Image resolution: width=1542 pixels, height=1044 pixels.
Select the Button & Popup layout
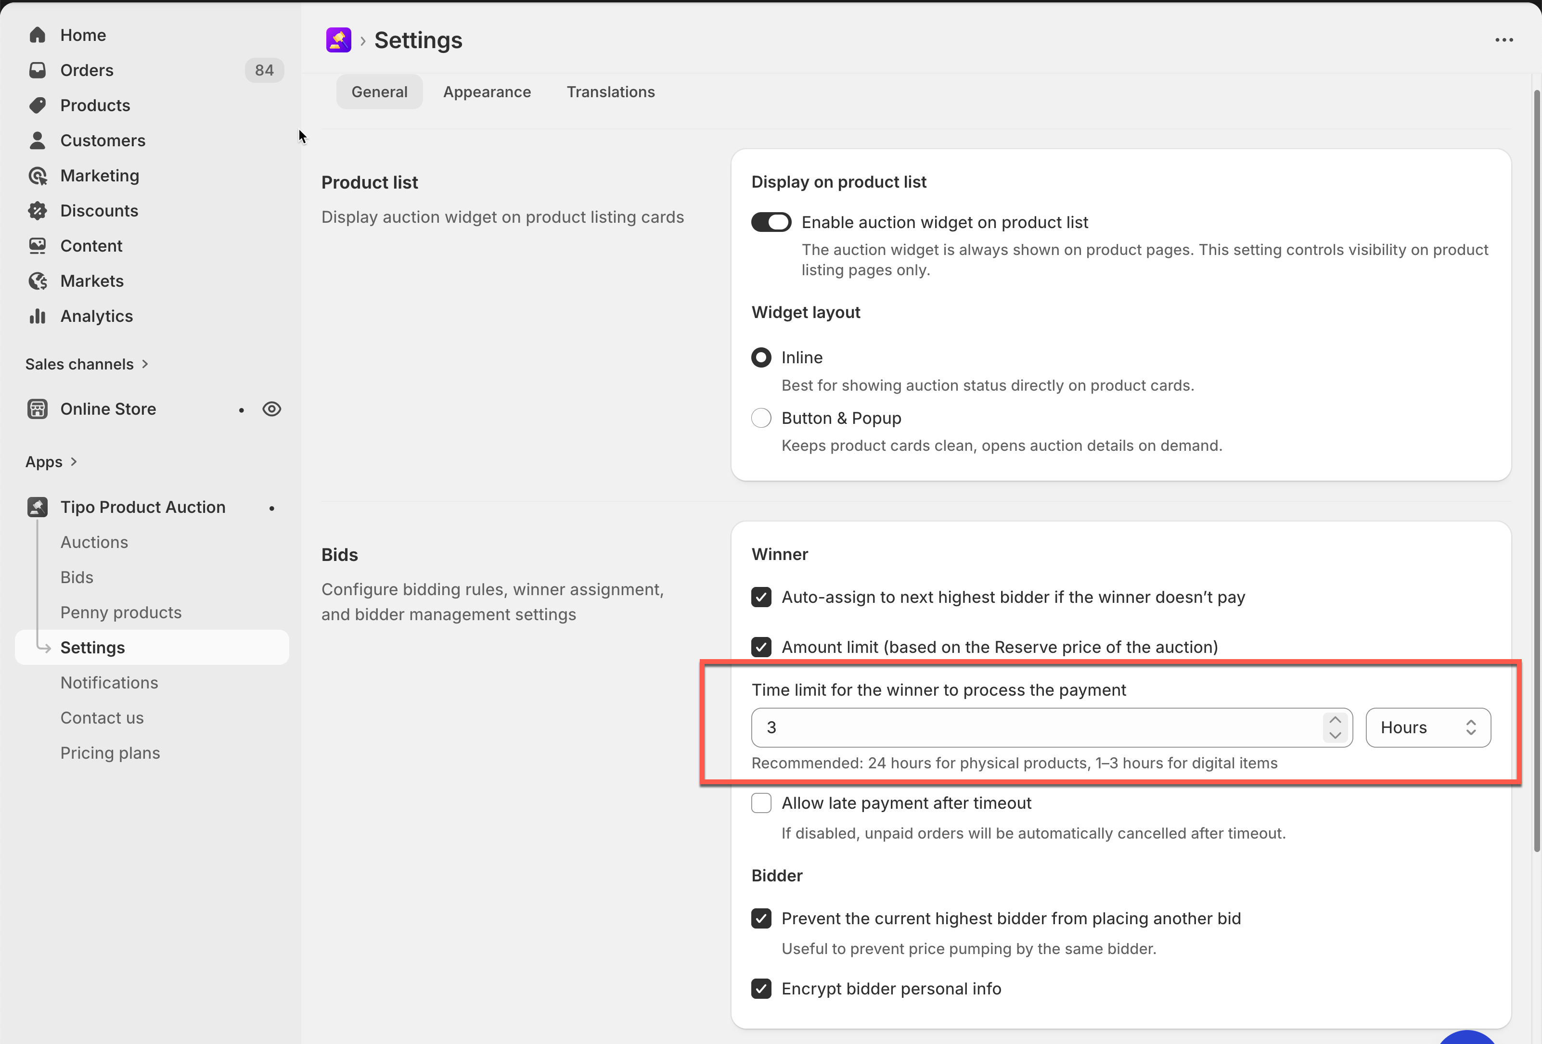pos(761,418)
